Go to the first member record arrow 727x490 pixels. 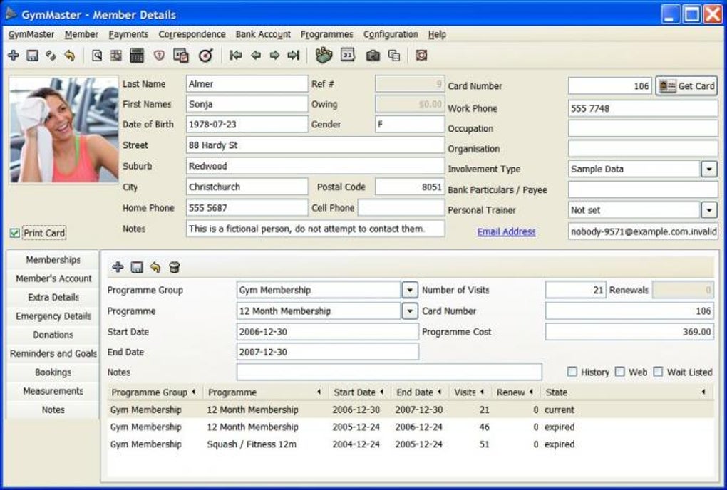[236, 56]
